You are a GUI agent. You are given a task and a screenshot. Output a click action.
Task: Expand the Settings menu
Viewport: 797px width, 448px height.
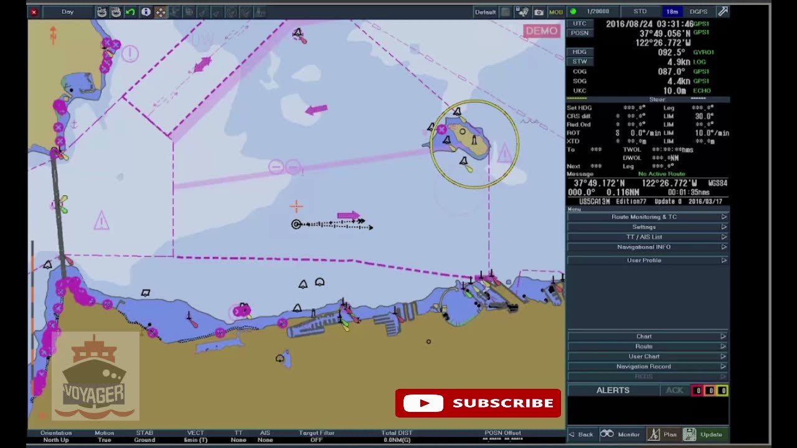coord(648,226)
